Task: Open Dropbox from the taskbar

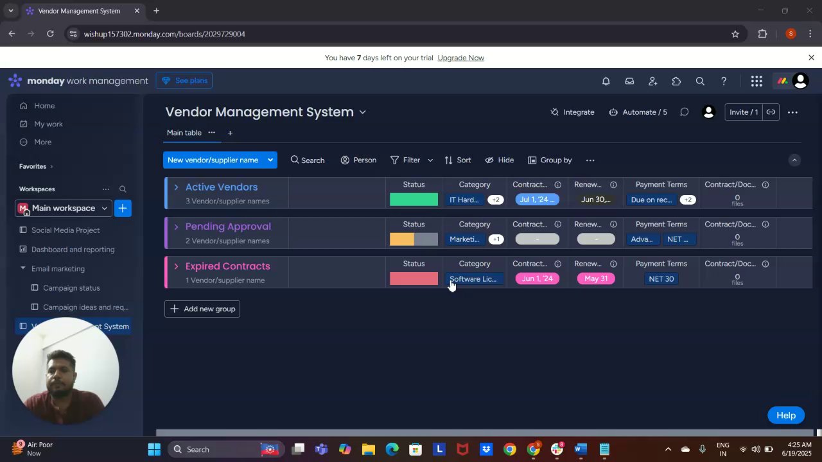Action: point(486,449)
